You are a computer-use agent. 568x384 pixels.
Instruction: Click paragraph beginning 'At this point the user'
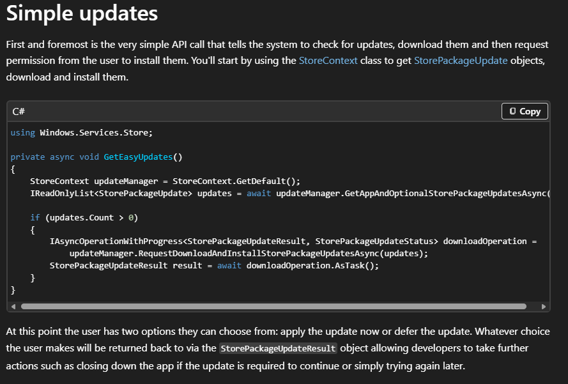(278, 348)
